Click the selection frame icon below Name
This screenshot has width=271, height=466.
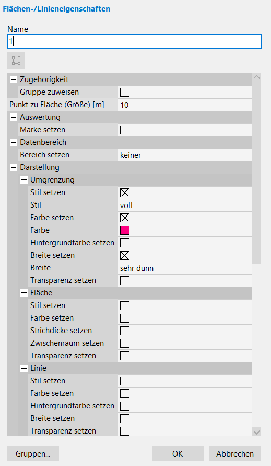point(16,61)
